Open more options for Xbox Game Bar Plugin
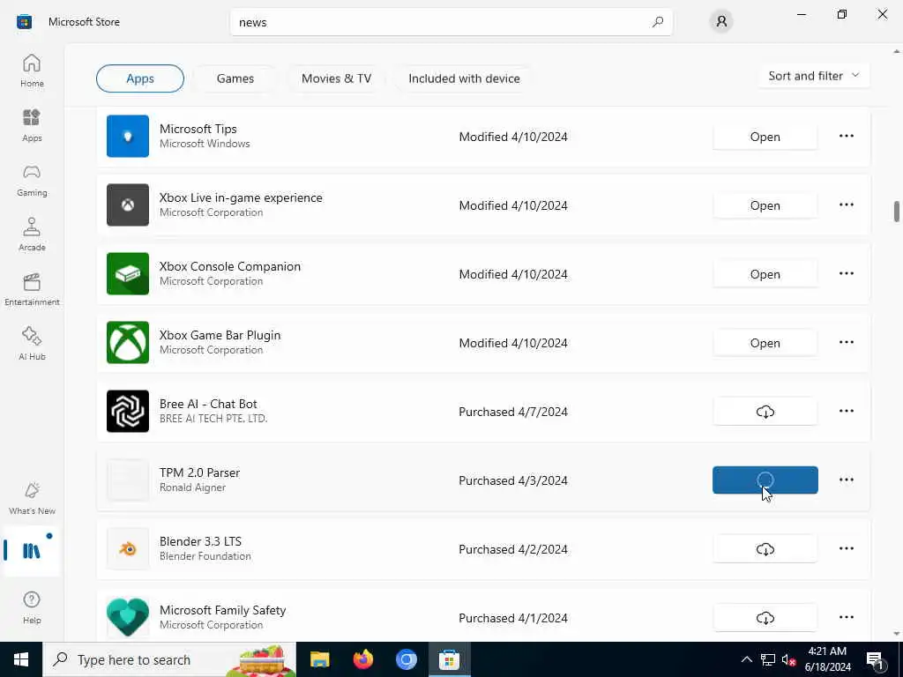 [846, 342]
